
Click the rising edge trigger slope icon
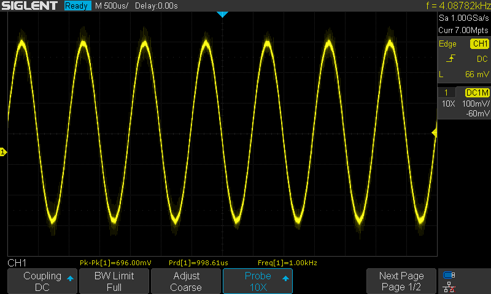pos(450,58)
